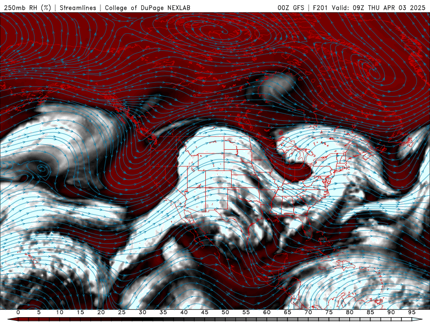This screenshot has width=430, height=322.
Task: Select the "30" value on the colorbar scale
Action: (x=142, y=312)
